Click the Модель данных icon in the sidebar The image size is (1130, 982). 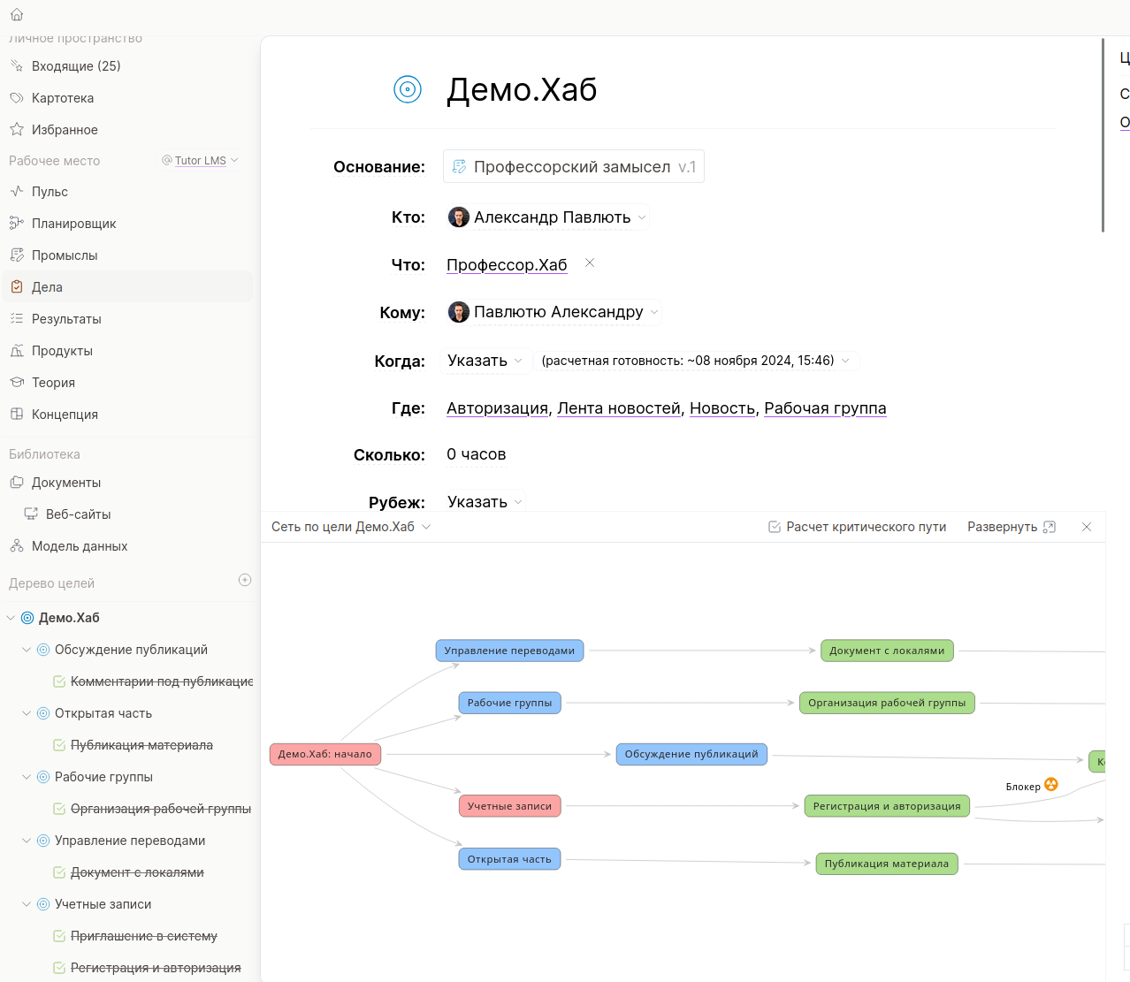(17, 546)
